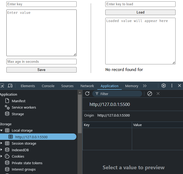Click the Load button
Viewport: 183px width, 174px height.
(x=140, y=12)
